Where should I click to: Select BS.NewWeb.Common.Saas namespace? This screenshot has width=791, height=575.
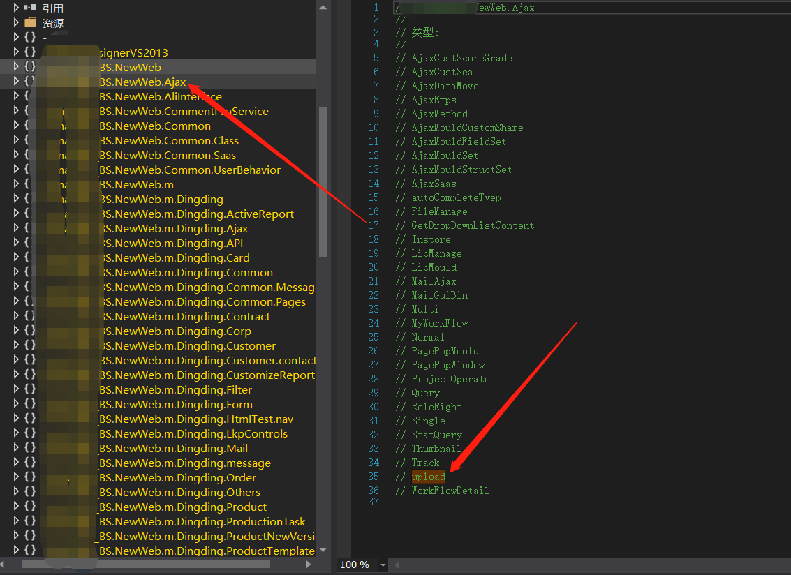tap(168, 155)
